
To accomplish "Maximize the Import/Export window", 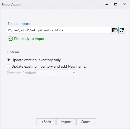I will click(116, 4).
